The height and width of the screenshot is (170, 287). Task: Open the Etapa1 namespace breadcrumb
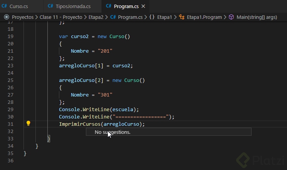164,17
